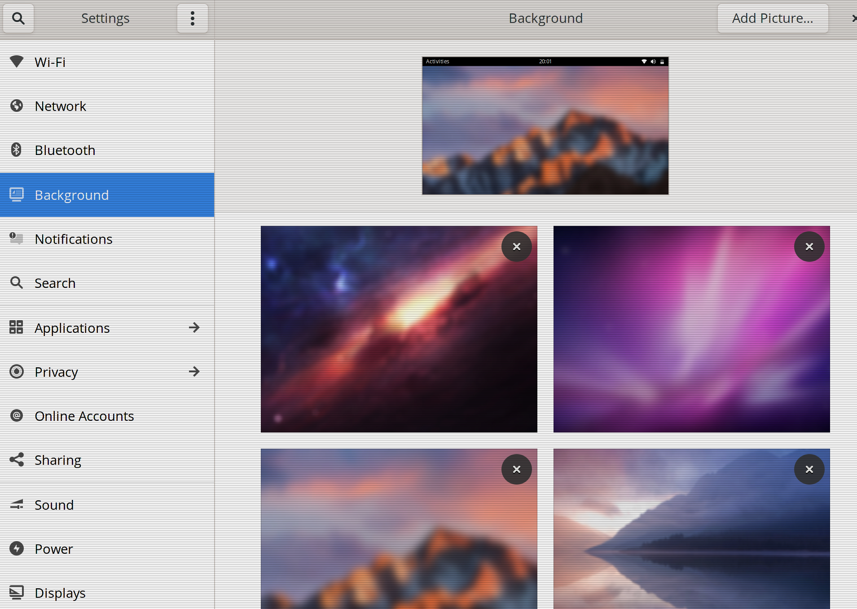Screen dimensions: 857x609
Task: Open search from the top-left magnifier
Action: pos(18,18)
